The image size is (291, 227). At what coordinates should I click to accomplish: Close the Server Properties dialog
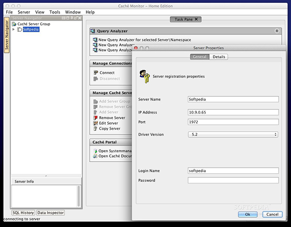pos(136,48)
